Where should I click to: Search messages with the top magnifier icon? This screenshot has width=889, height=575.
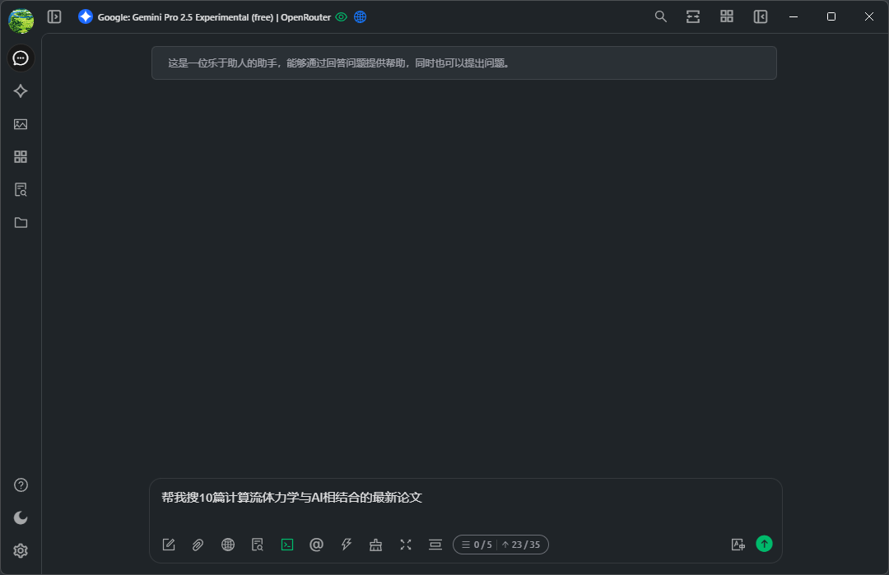[x=660, y=16]
